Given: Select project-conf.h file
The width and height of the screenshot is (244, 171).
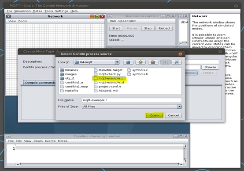Looking at the screenshot, I should tap(107, 87).
